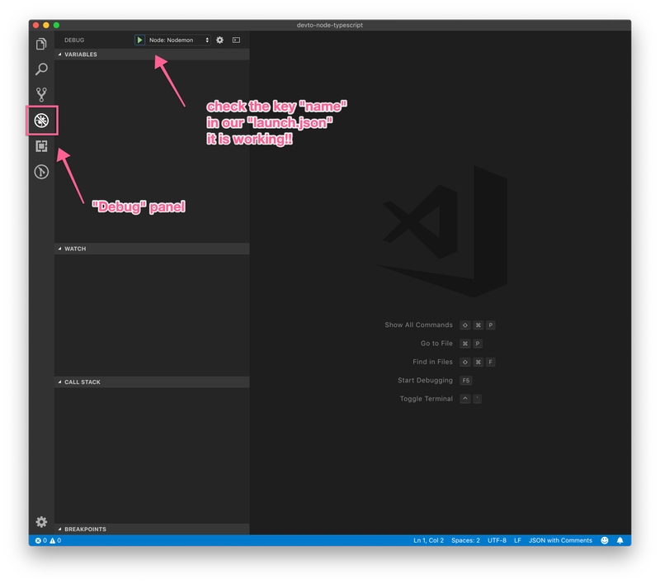Change language mode JSON with Comments
The image size is (660, 584).
pyautogui.click(x=560, y=540)
